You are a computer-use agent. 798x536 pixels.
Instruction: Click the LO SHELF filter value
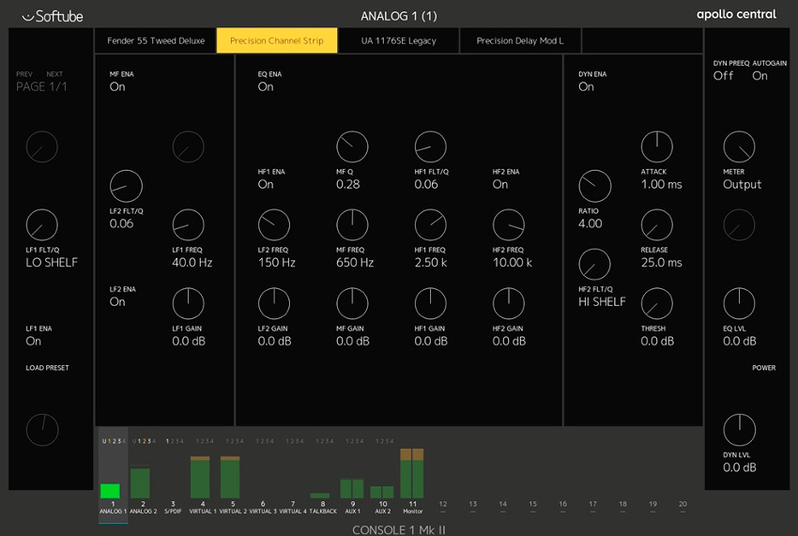pos(52,263)
